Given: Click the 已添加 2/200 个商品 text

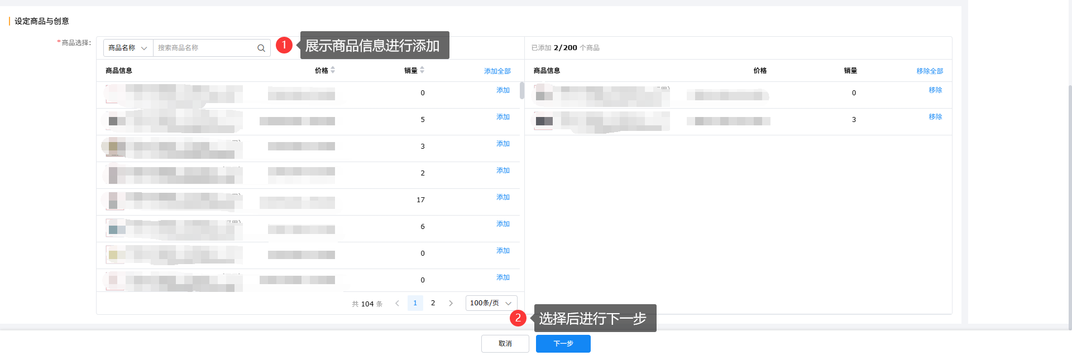Looking at the screenshot, I should click(565, 48).
